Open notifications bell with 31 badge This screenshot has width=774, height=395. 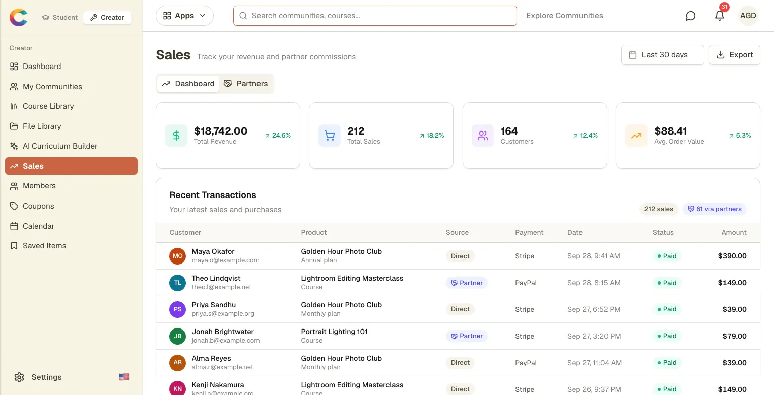pyautogui.click(x=720, y=16)
